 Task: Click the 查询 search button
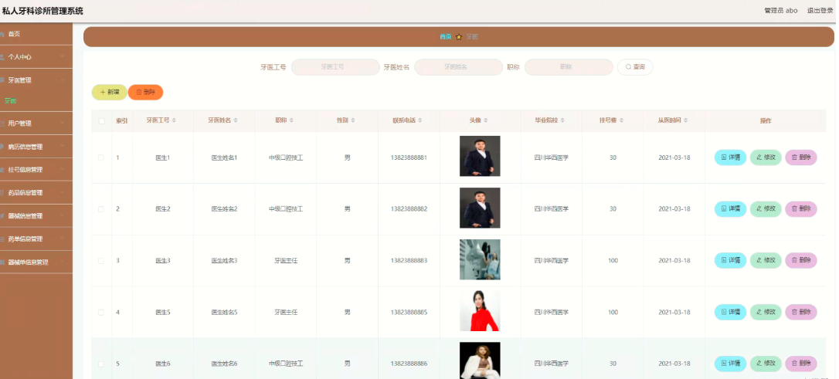click(x=634, y=67)
